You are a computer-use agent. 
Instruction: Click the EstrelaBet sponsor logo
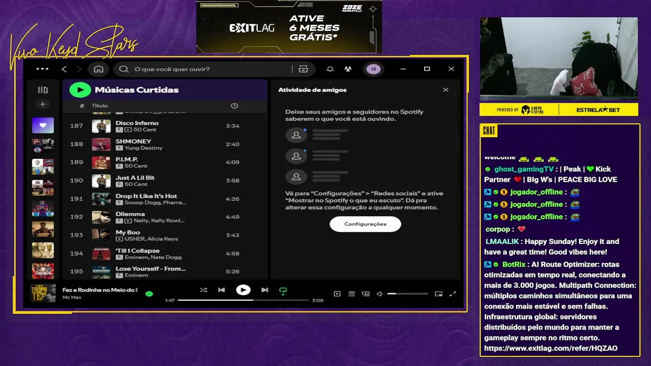(x=599, y=110)
